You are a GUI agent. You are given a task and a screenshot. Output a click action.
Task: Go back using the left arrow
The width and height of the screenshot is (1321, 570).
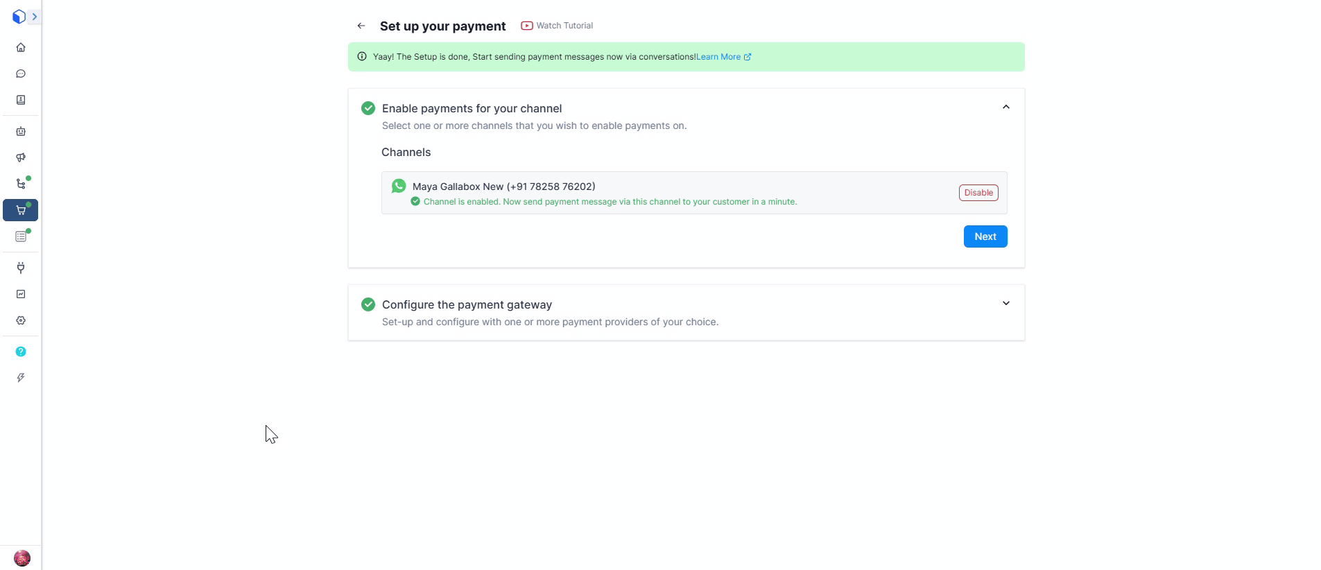361,26
